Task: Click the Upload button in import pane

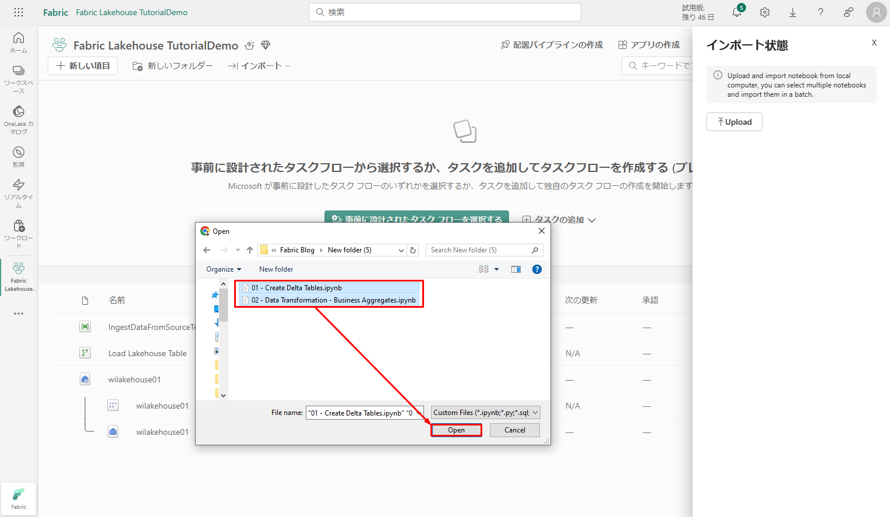Action: pos(734,122)
